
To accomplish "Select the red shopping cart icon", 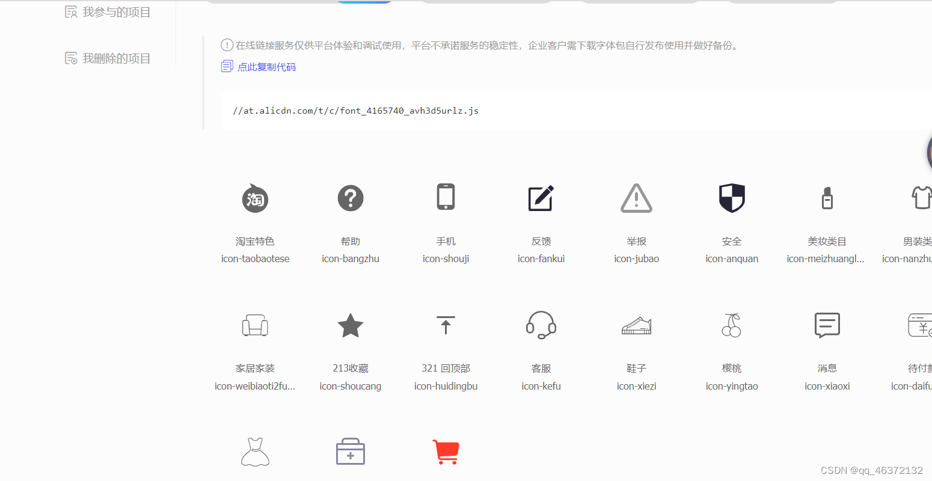I will tap(446, 452).
